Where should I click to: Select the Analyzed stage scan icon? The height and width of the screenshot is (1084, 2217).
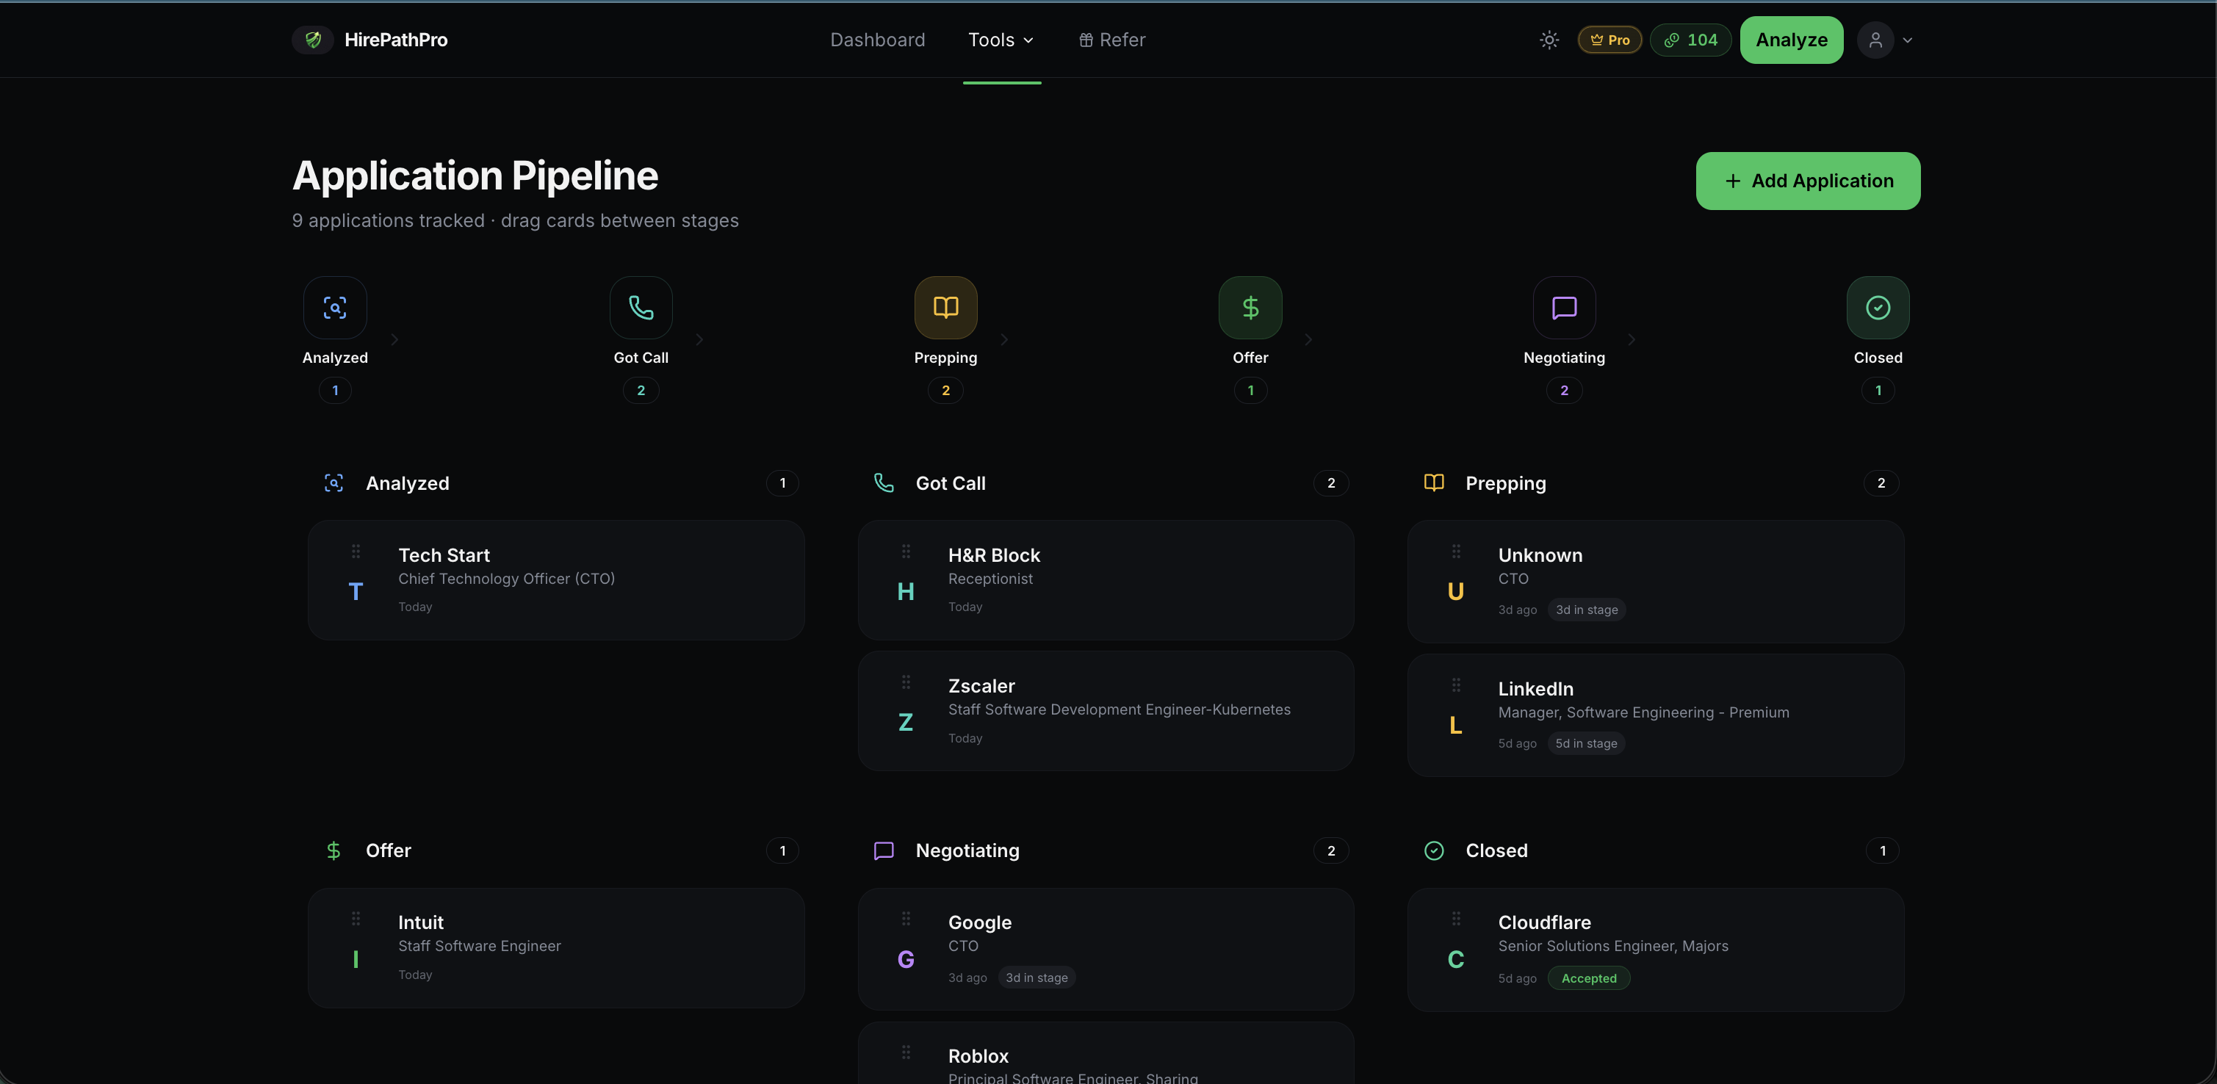335,307
